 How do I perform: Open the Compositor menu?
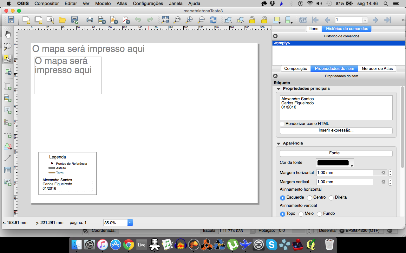(47, 3)
